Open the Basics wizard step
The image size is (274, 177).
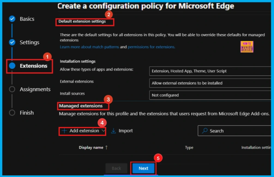pos(27,19)
